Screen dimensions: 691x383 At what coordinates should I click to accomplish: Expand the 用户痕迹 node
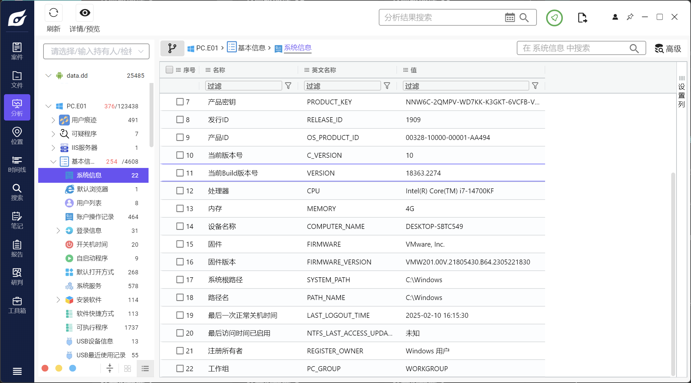[53, 120]
